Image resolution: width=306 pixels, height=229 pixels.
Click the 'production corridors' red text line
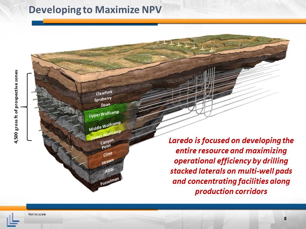click(x=231, y=191)
